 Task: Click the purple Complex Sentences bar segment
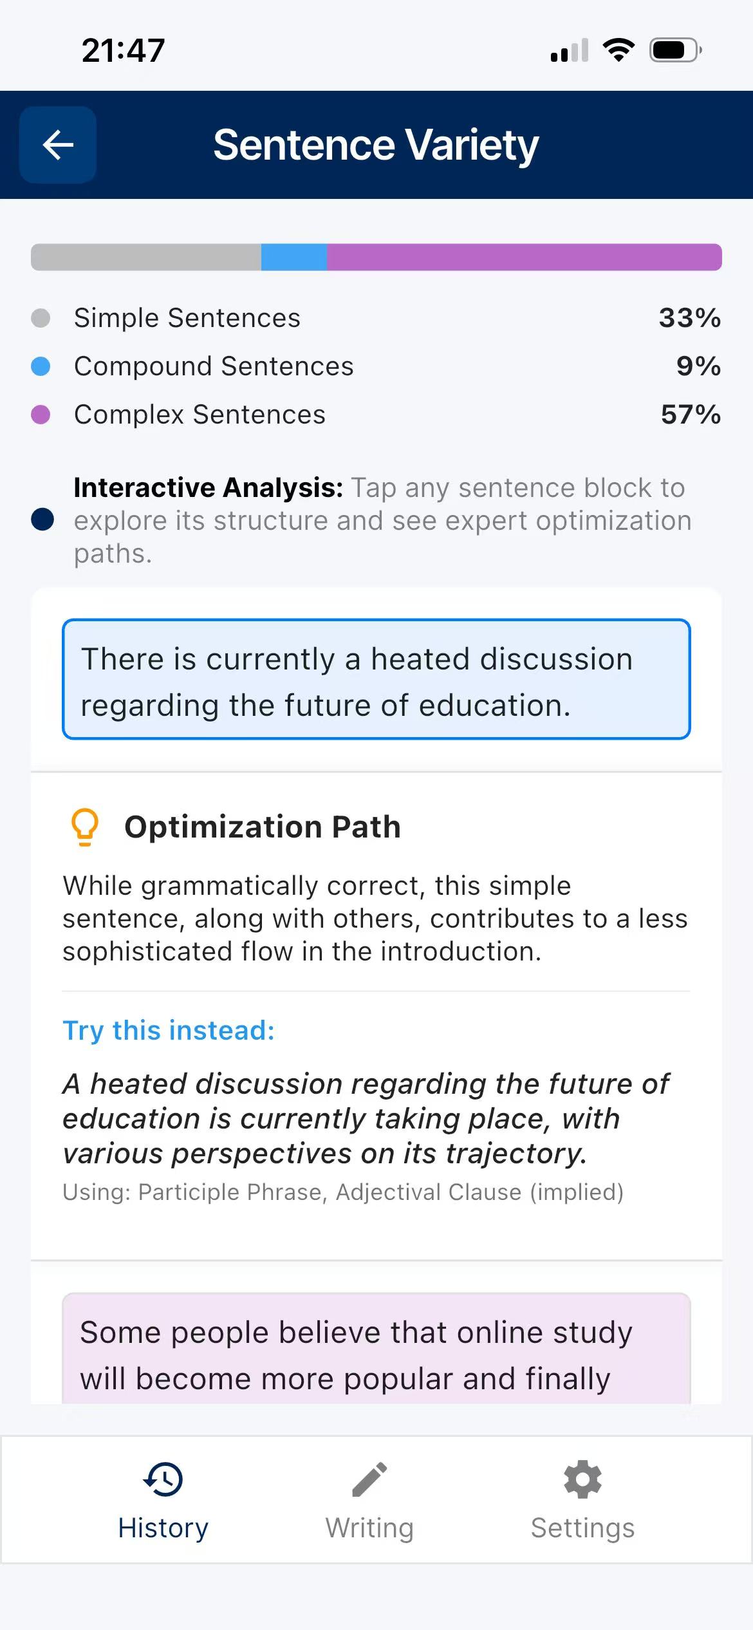[x=524, y=257]
